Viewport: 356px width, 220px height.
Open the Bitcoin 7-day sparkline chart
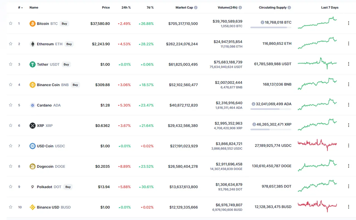point(317,23)
